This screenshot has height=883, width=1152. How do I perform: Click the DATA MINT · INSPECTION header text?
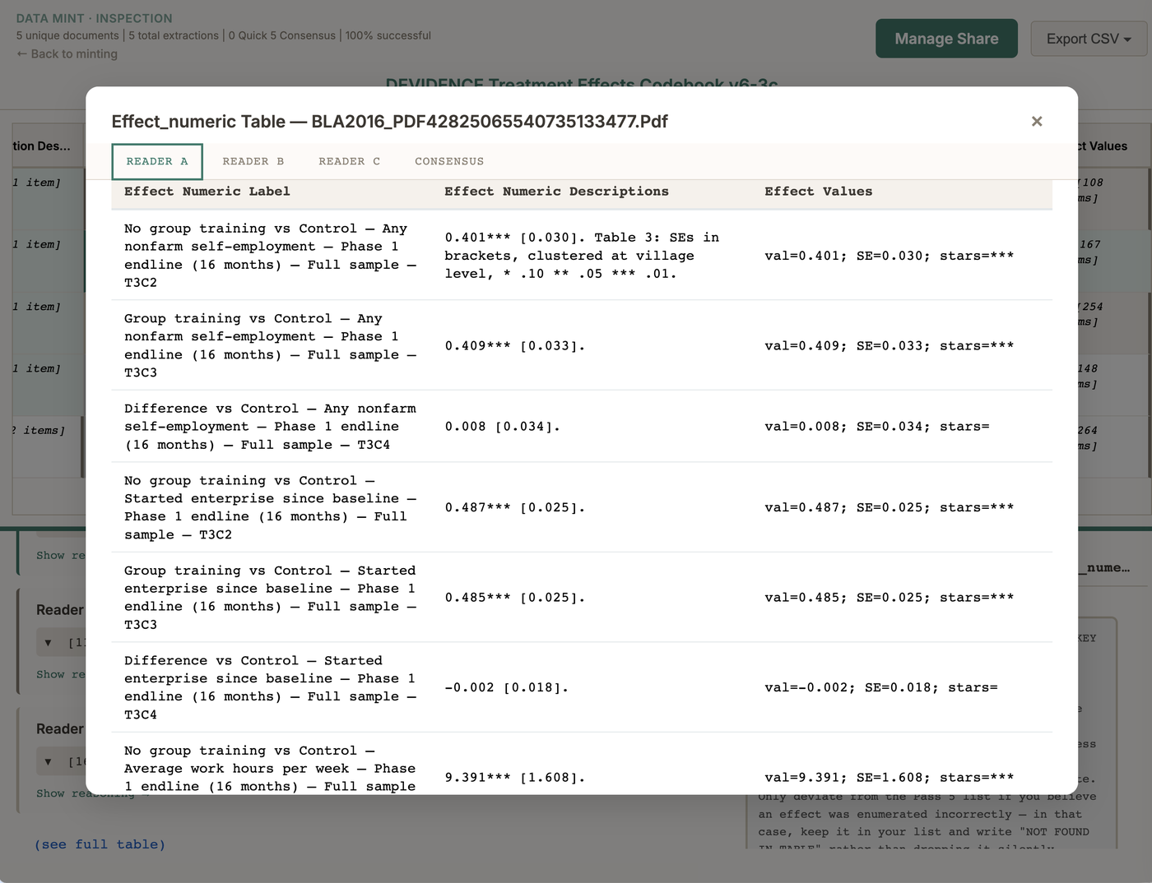95,18
